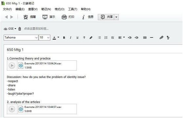The image size is (183, 118).
Task: Open the font size 10 dropdown
Action: coord(45,38)
